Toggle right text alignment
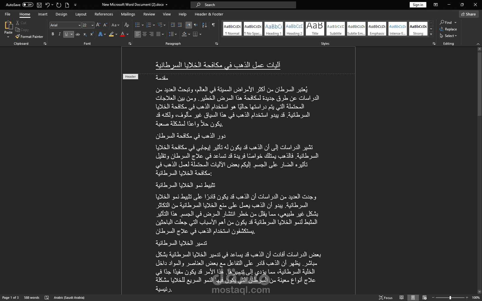Screen dimensions: 482x301 [151, 34]
